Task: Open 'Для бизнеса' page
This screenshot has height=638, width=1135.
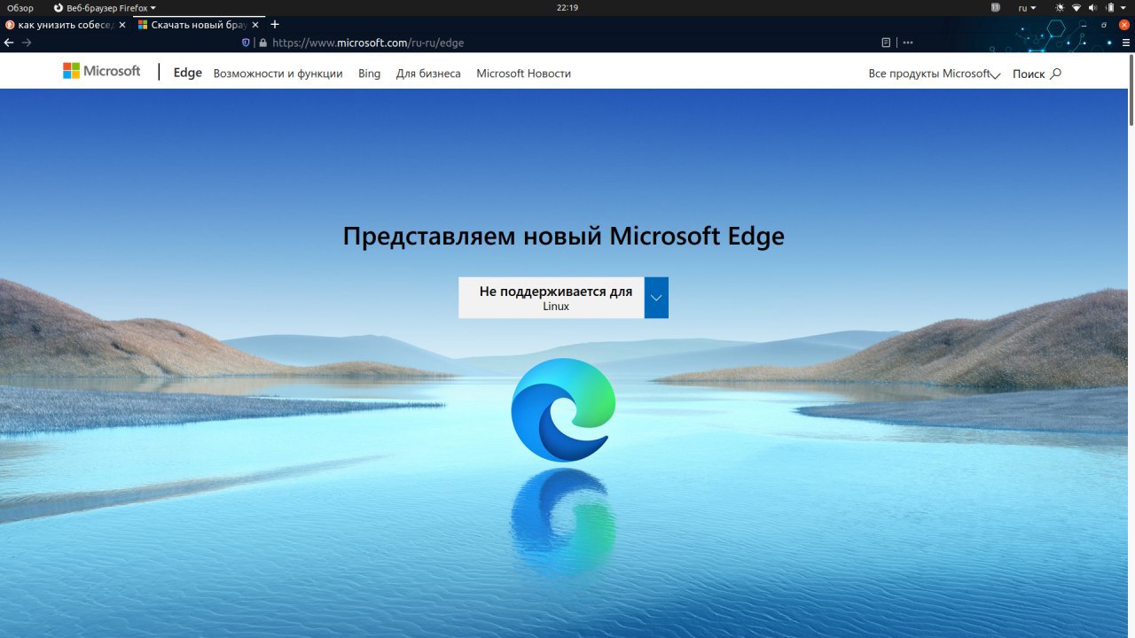Action: (x=428, y=74)
